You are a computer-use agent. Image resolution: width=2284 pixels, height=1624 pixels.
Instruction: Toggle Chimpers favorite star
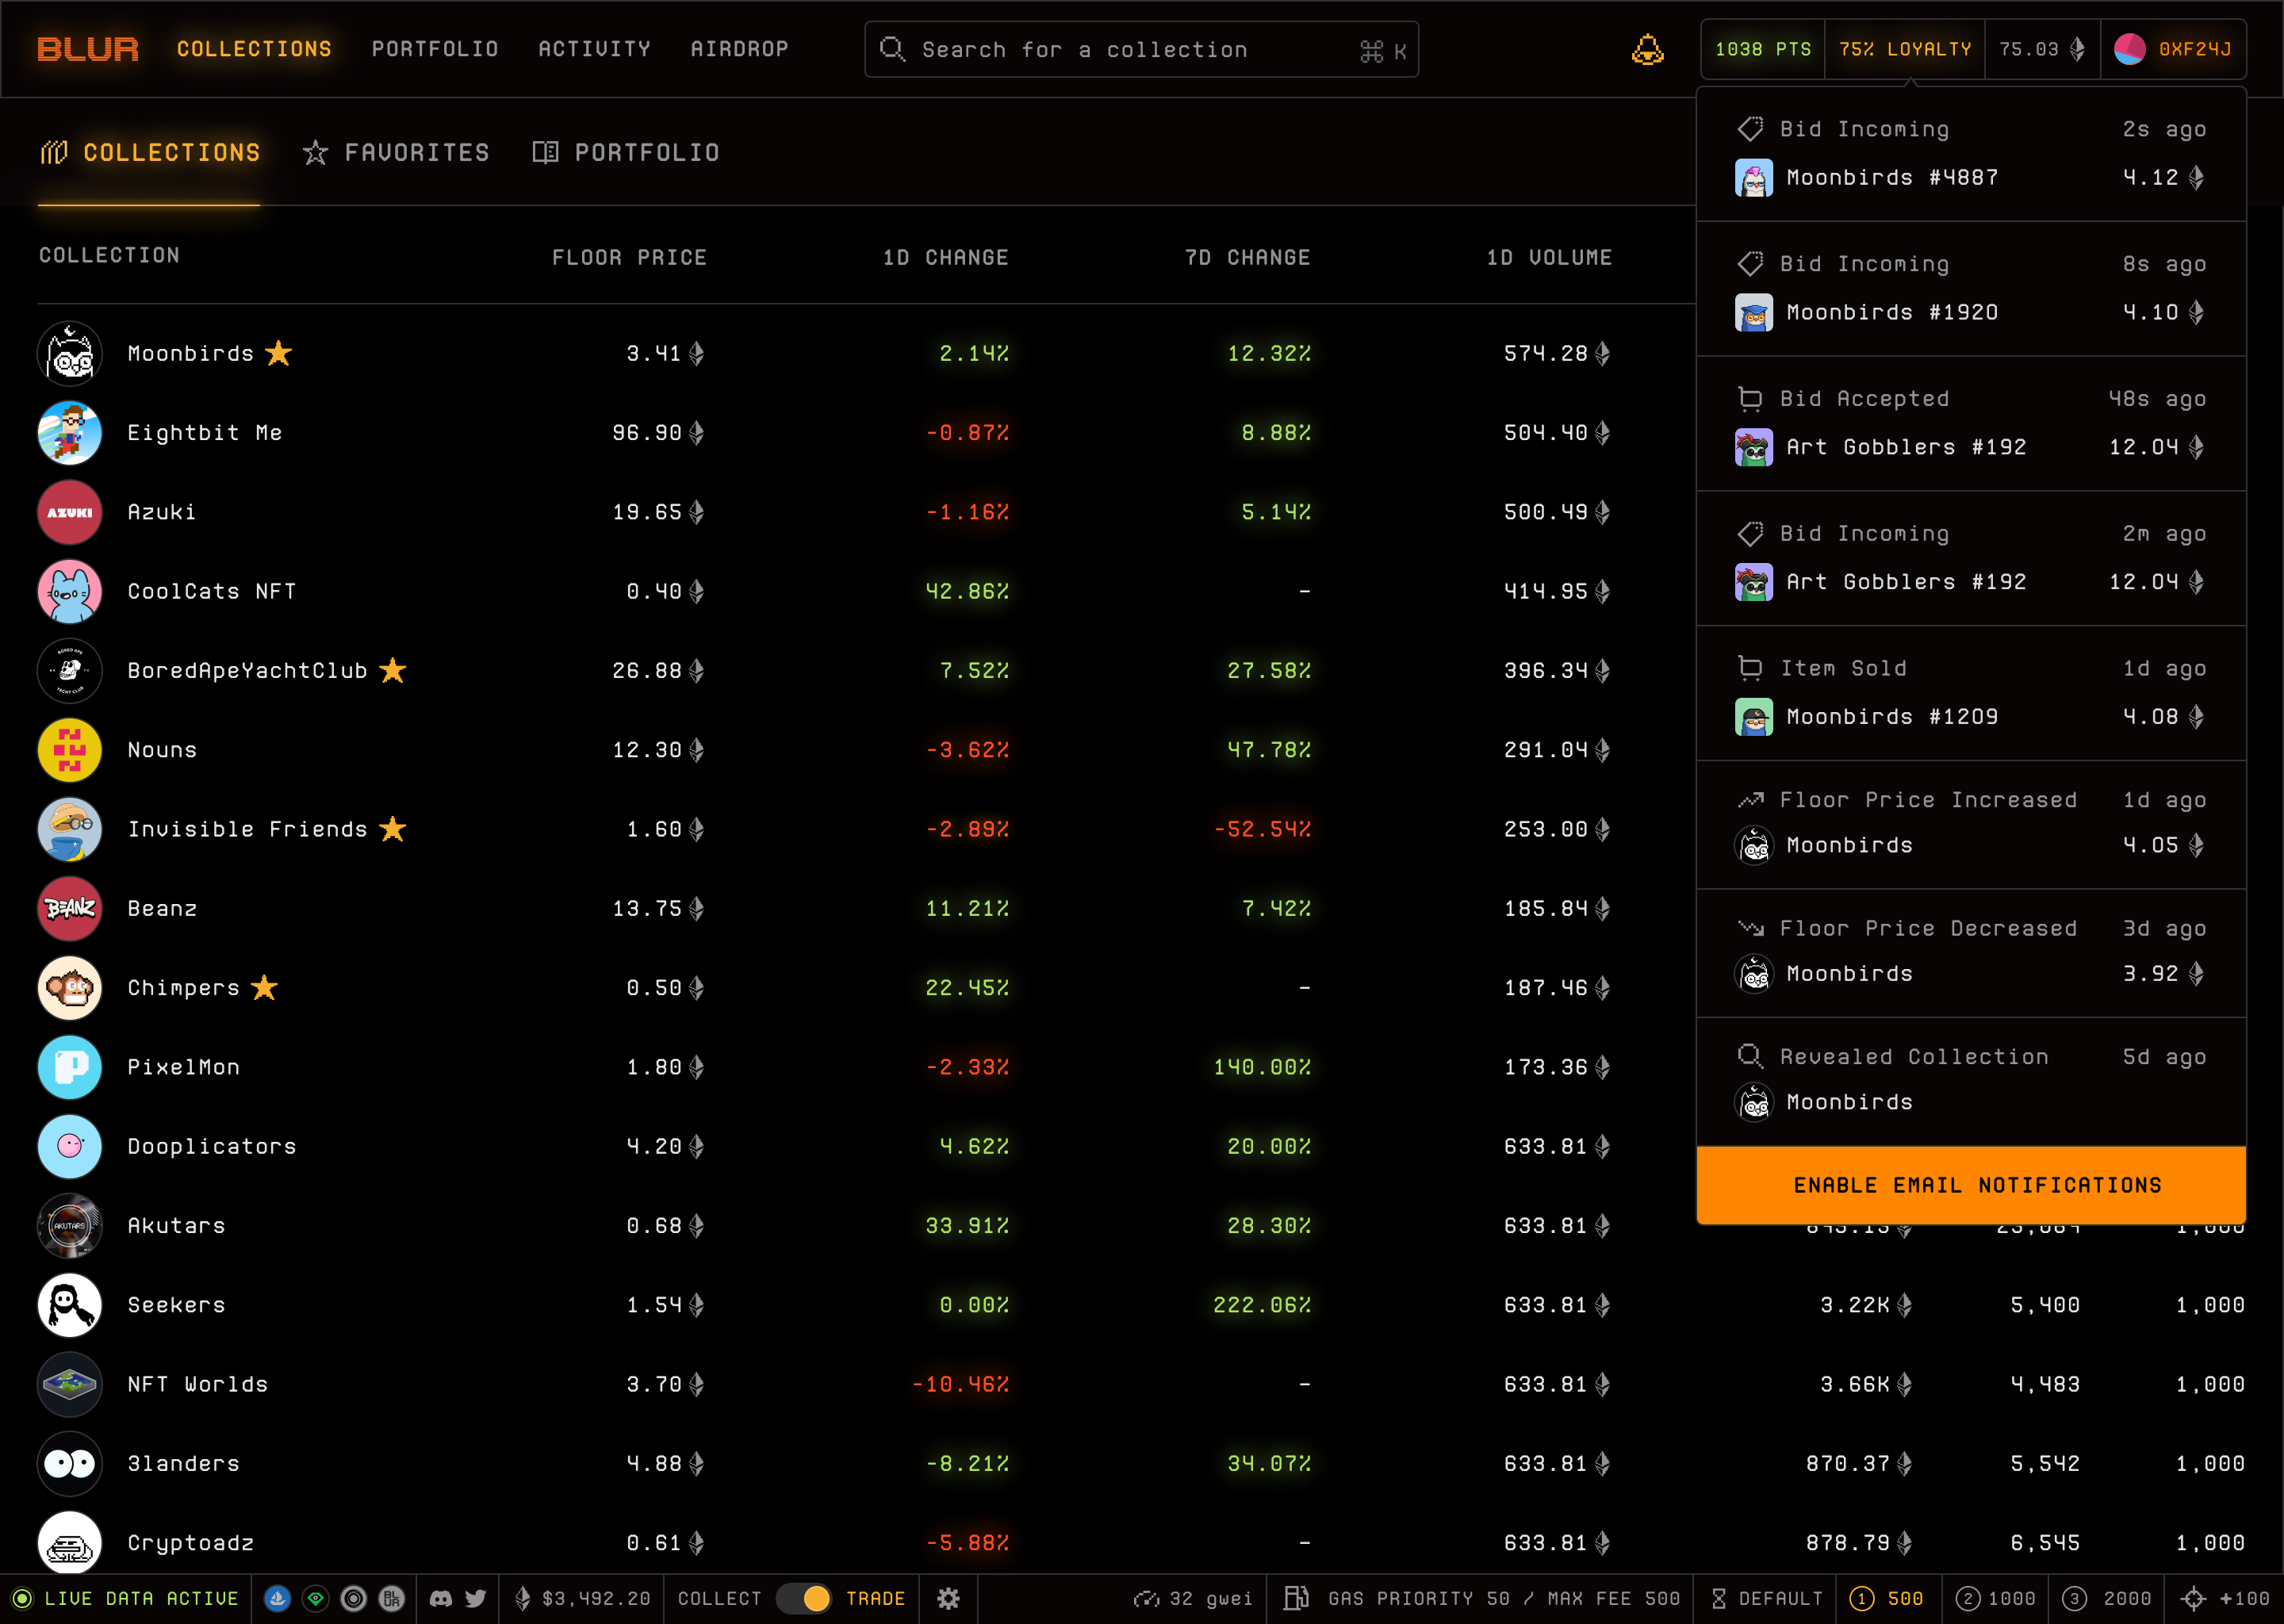(264, 988)
